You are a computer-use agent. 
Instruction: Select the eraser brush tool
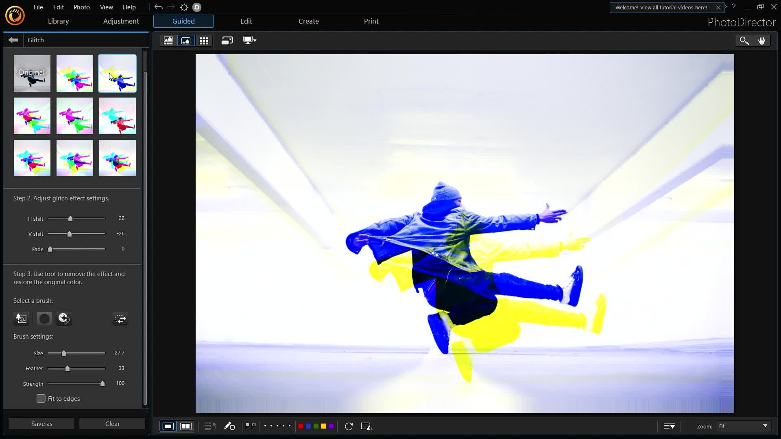pos(63,319)
